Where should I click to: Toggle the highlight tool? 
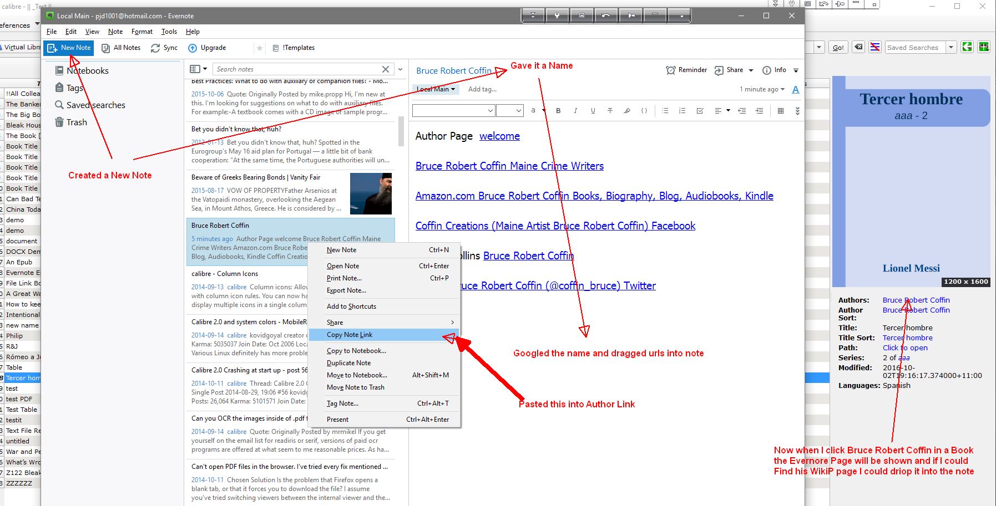point(627,111)
